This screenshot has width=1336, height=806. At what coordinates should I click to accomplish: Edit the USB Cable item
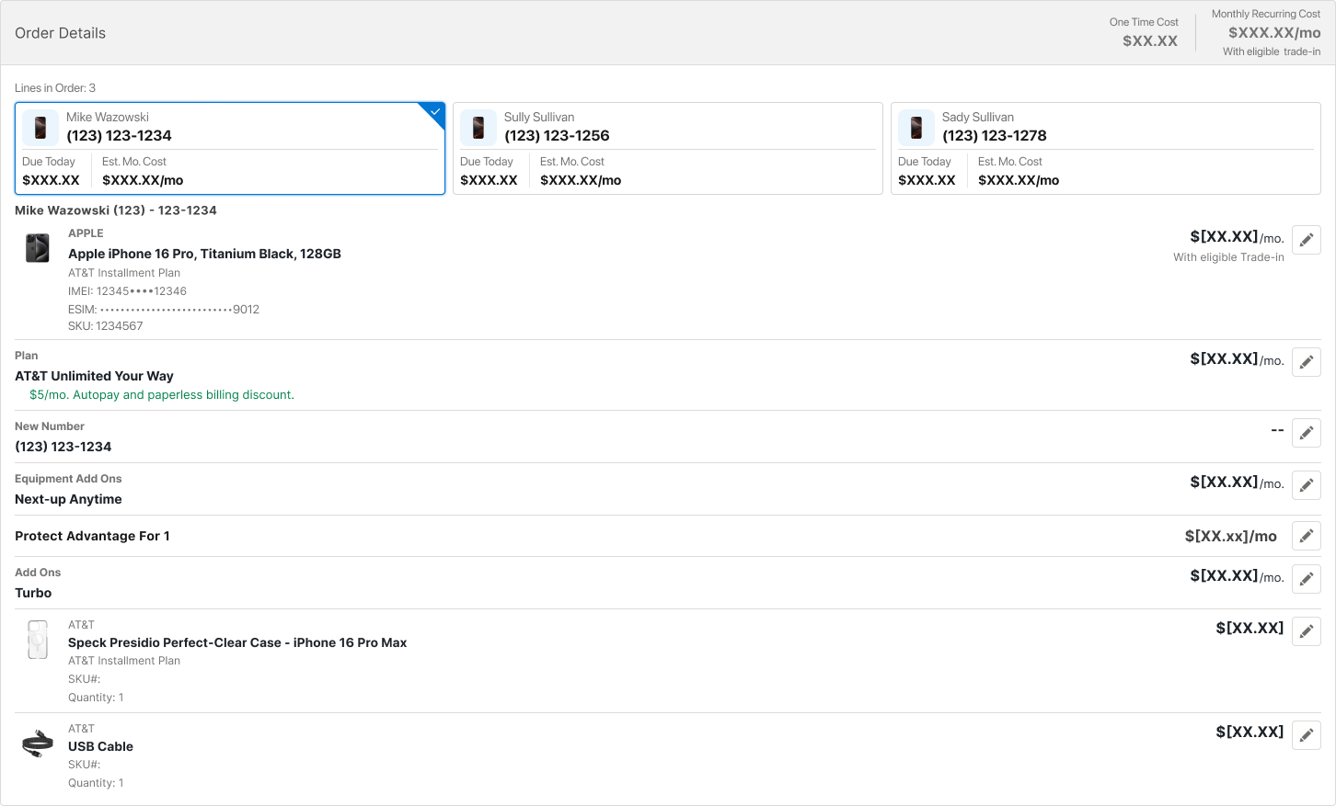point(1307,735)
